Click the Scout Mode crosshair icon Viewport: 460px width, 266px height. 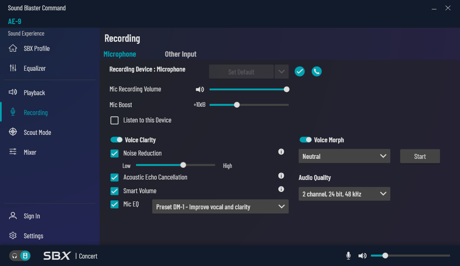(13, 132)
